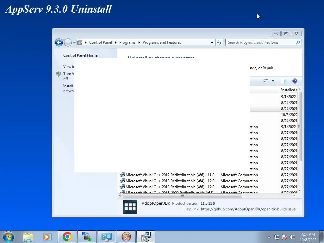Go to Control Panel breadcrumb

tap(101, 42)
